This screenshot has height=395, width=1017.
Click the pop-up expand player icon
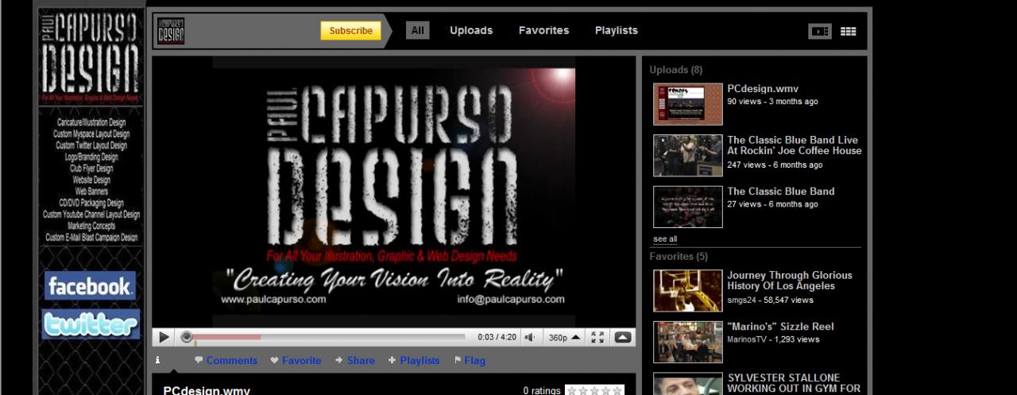pos(623,337)
